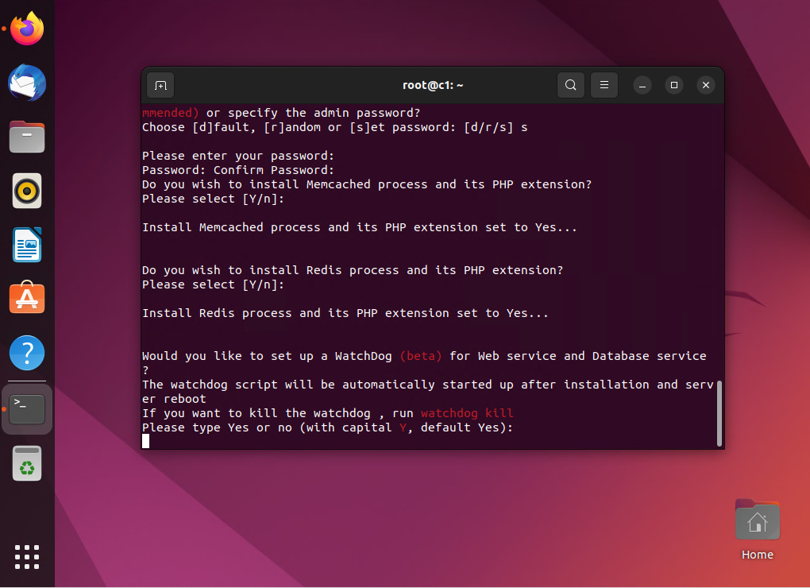Click 'Please enter your password:' line
This screenshot has height=588, width=810.
[238, 156]
